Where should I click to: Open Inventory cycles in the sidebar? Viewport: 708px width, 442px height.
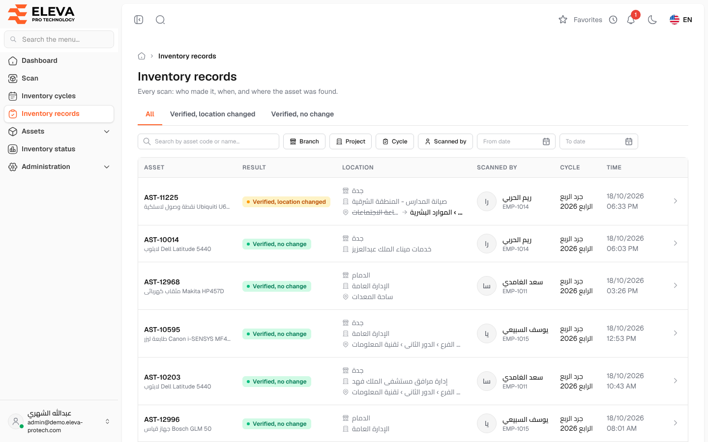click(59, 96)
